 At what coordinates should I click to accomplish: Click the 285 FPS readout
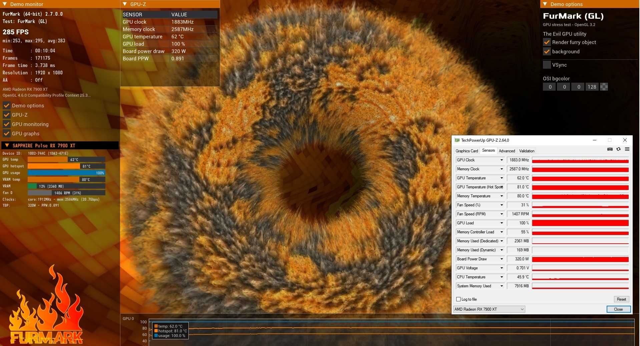coord(16,32)
